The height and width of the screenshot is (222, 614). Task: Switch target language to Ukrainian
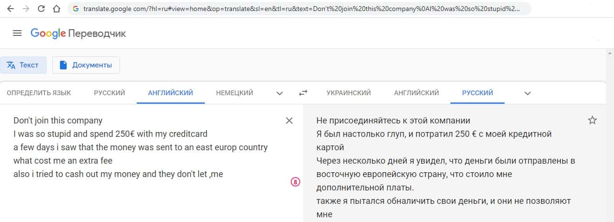[x=348, y=93]
